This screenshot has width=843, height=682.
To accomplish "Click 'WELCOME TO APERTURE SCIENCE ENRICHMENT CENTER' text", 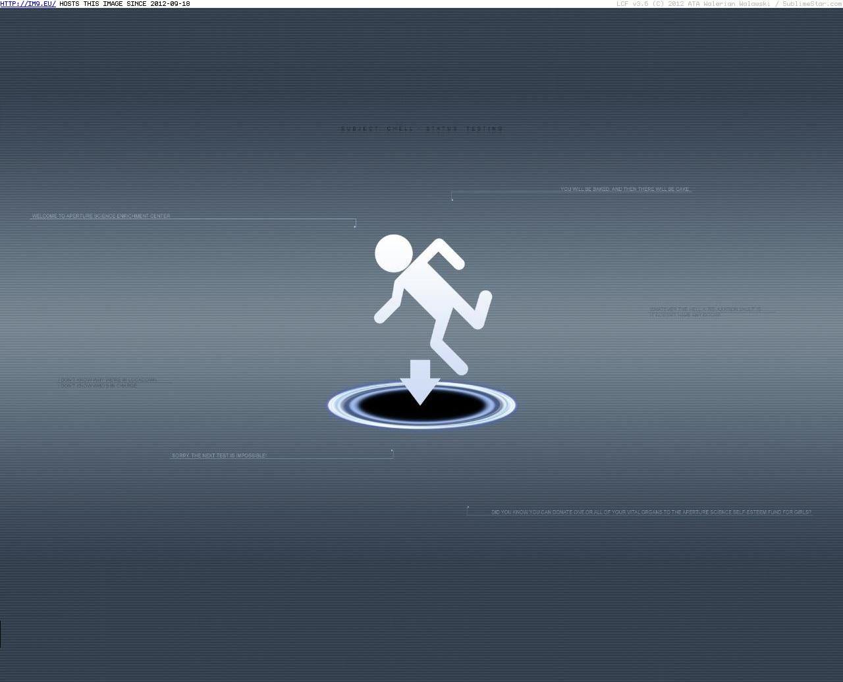I will [101, 216].
